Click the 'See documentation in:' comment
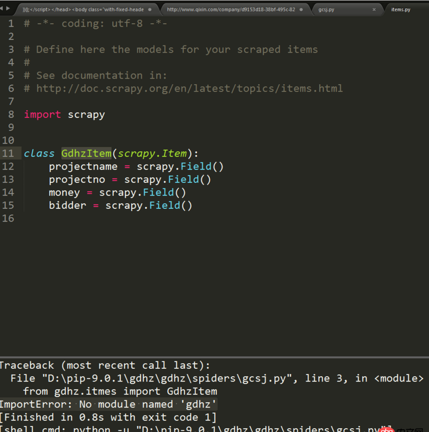Screen dimensions: 429x432 96,75
